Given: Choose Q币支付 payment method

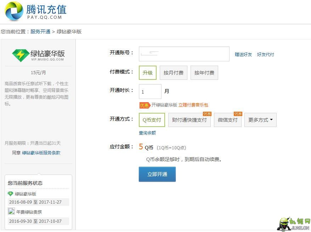Looking at the screenshot, I should pyautogui.click(x=152, y=120).
